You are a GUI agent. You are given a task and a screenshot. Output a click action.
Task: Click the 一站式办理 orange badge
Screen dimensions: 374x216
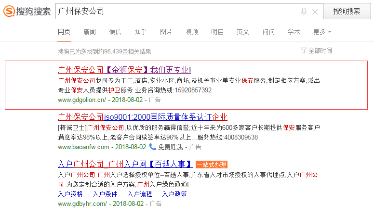(x=211, y=165)
